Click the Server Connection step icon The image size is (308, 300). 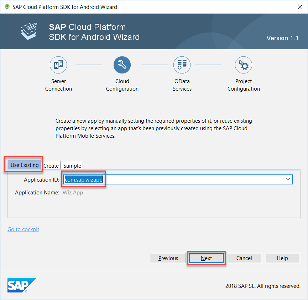[58, 65]
